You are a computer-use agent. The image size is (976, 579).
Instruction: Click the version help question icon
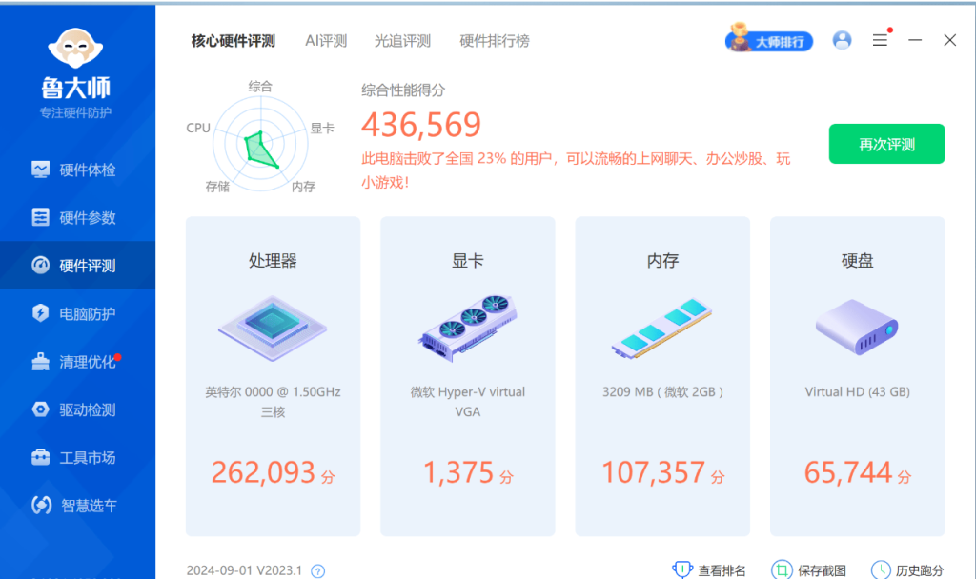(x=318, y=571)
